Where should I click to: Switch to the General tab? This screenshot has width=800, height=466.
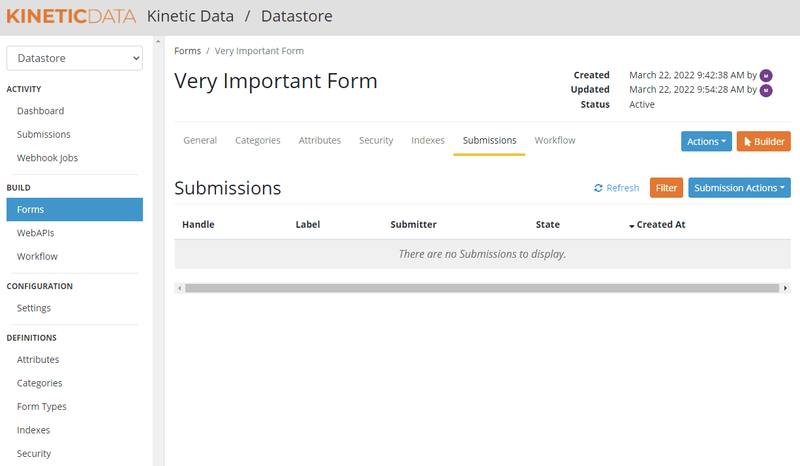coord(200,140)
